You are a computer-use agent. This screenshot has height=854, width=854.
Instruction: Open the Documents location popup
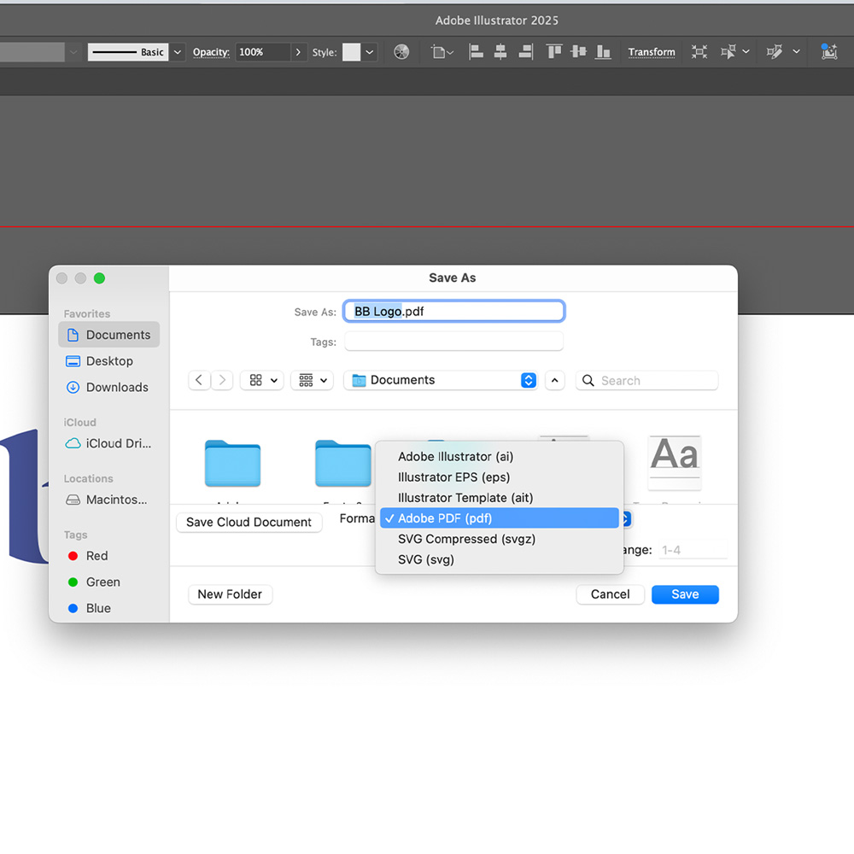(x=441, y=380)
